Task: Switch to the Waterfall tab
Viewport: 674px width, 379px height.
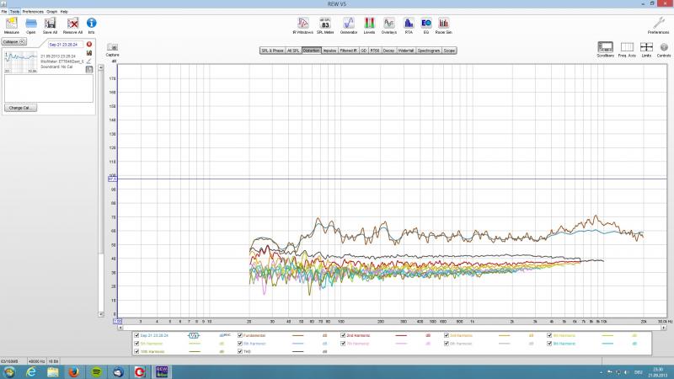Action: tap(405, 51)
